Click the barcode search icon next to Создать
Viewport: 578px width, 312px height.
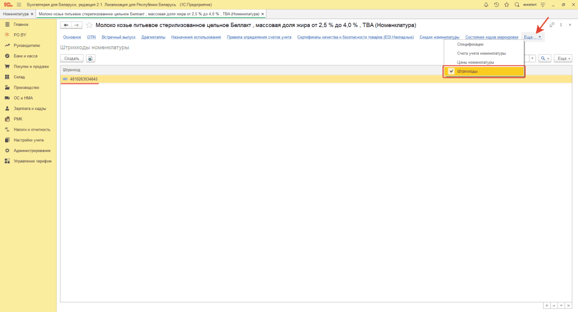(x=90, y=58)
